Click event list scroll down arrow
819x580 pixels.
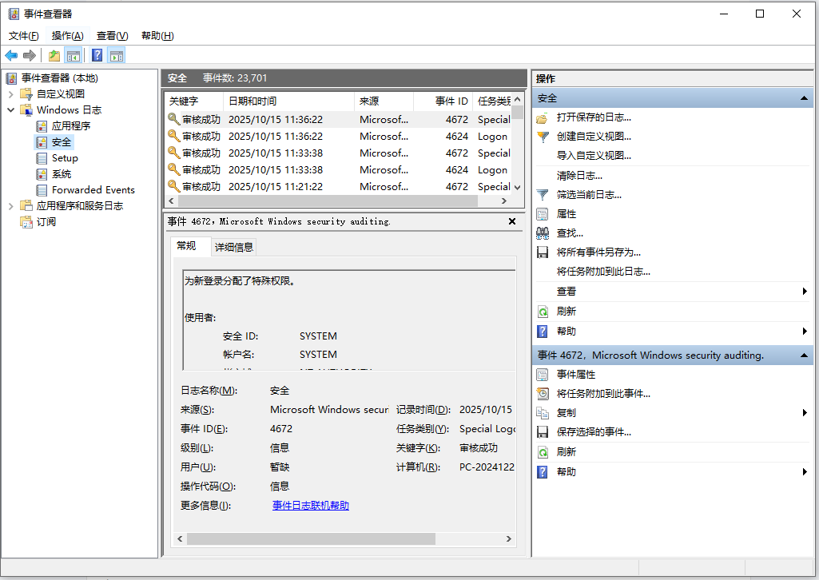pyautogui.click(x=517, y=188)
